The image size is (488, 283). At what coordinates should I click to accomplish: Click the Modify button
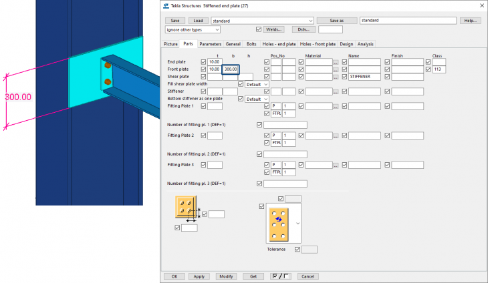[x=226, y=276]
